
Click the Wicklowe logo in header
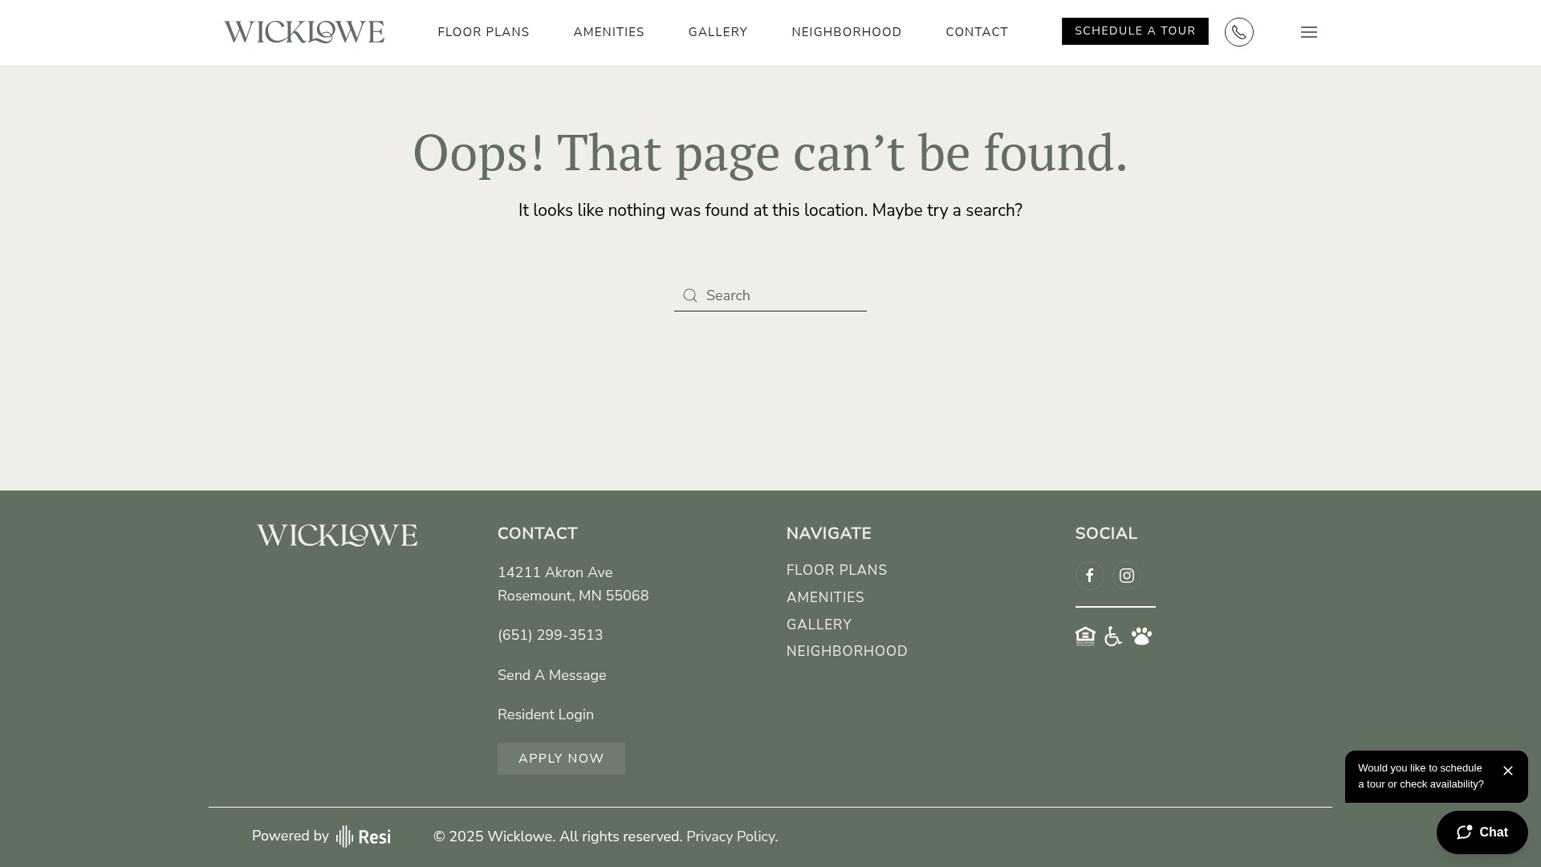coord(304,32)
